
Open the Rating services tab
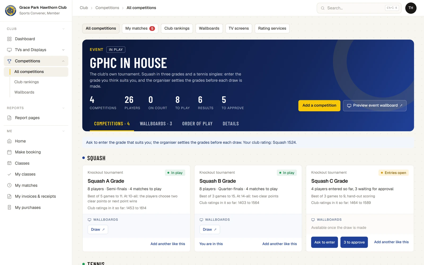(x=272, y=28)
